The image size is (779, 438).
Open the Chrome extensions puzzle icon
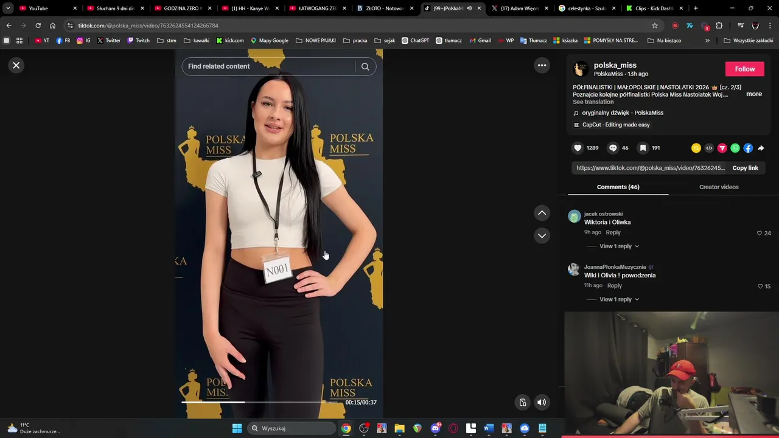click(719, 26)
